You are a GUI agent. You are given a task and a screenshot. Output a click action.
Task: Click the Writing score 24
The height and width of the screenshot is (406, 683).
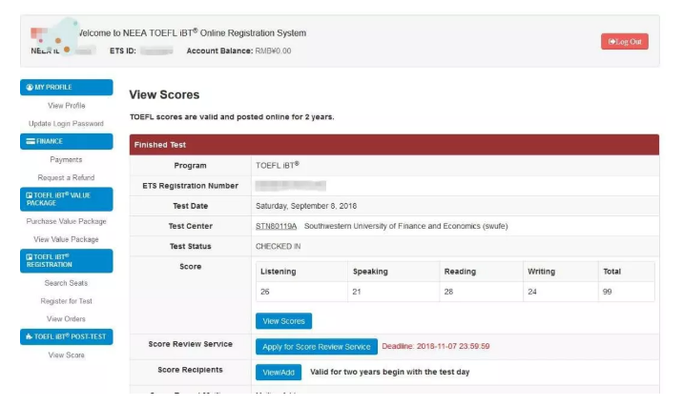tap(532, 292)
